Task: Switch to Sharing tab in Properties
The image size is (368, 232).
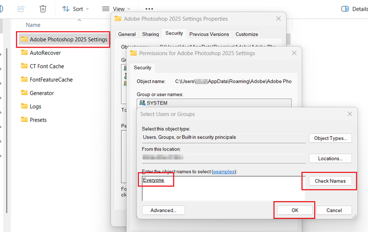Action: tap(150, 34)
